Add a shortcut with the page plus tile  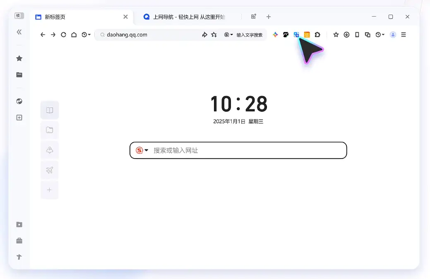click(x=50, y=190)
